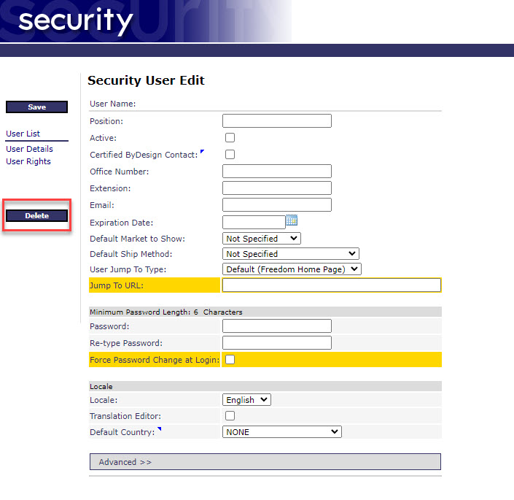This screenshot has width=514, height=500.
Task: Click the security logo in header
Action: point(76,21)
